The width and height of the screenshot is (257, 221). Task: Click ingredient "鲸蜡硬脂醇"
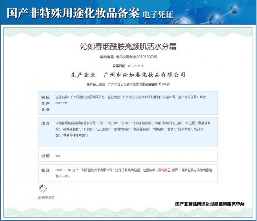point(71,129)
